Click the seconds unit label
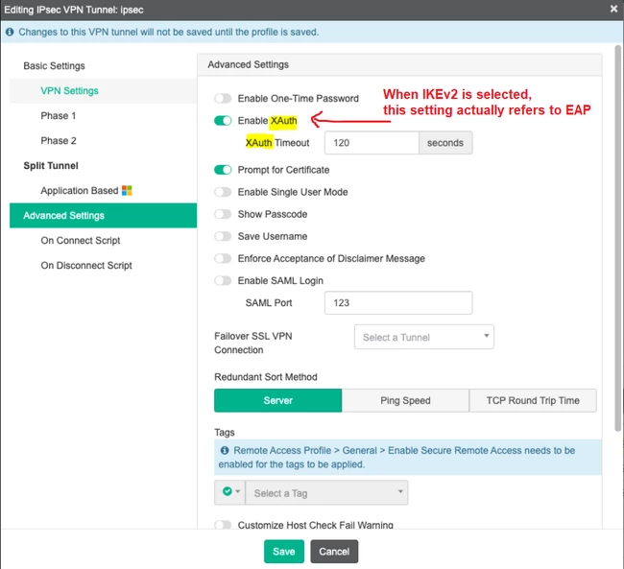The height and width of the screenshot is (569, 624). 445,142
